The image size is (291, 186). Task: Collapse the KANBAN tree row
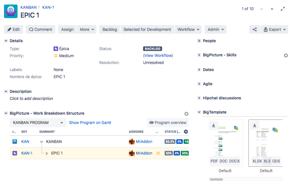tap(42, 142)
